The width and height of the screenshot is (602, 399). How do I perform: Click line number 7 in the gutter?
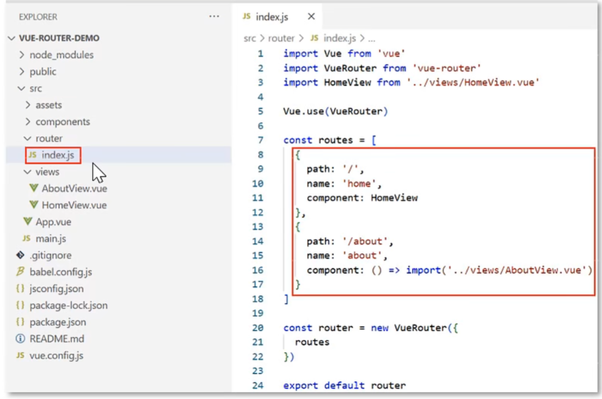[261, 140]
